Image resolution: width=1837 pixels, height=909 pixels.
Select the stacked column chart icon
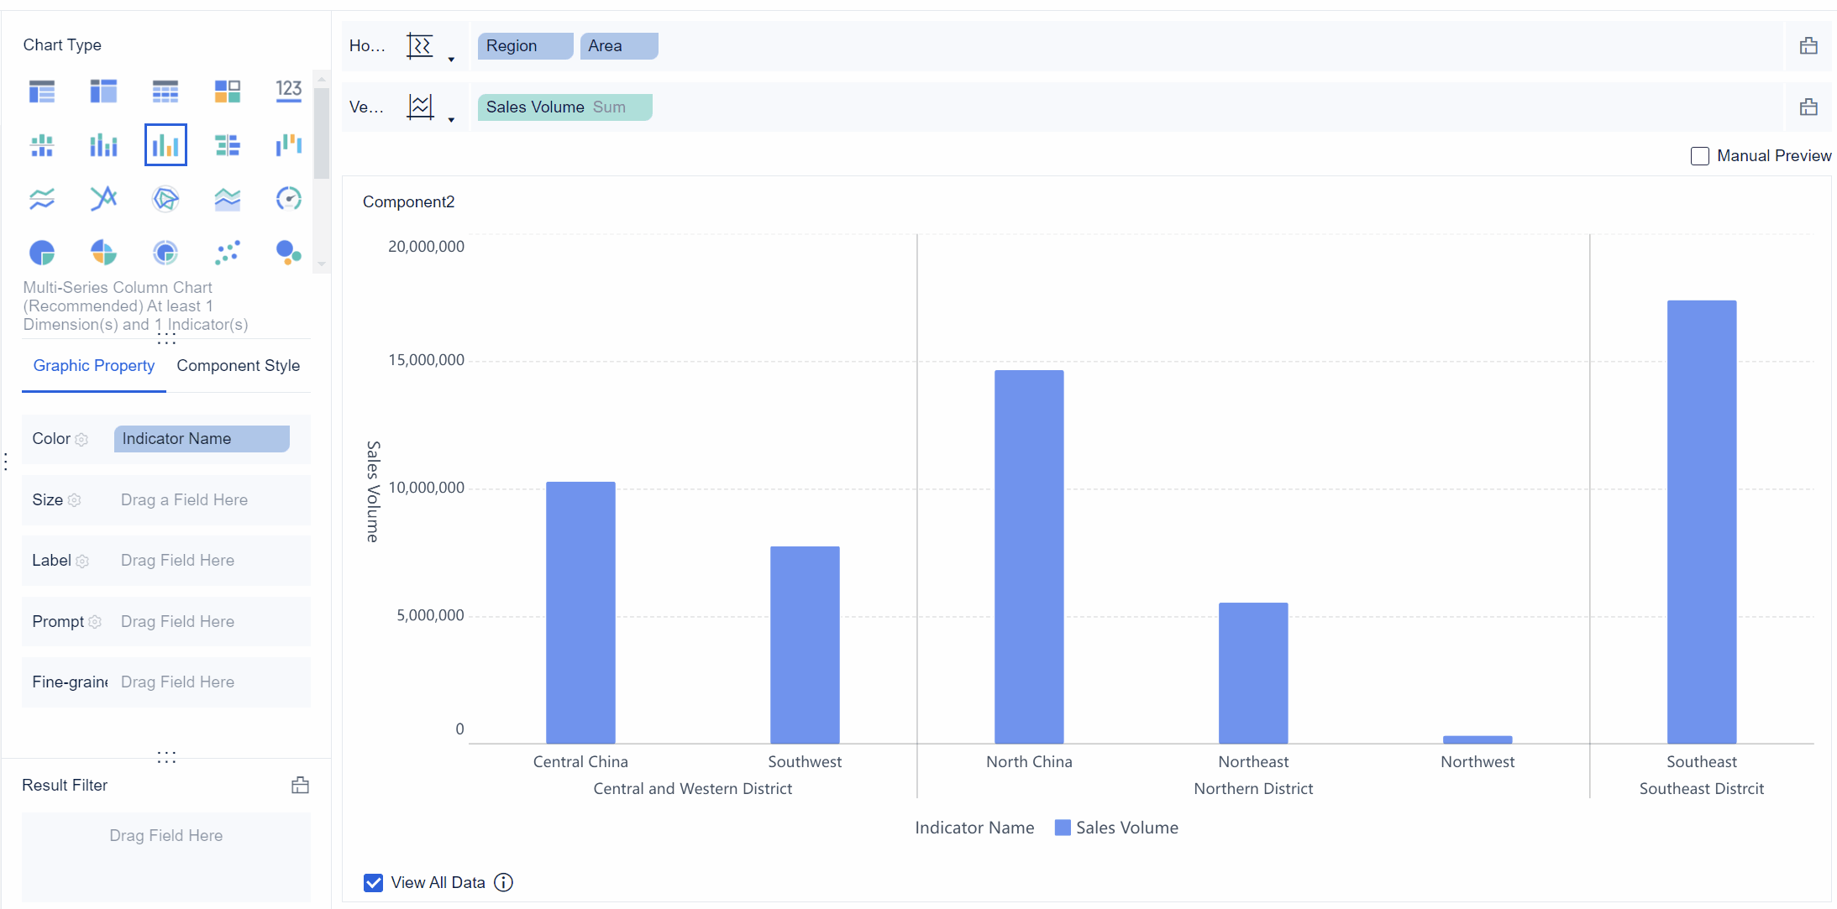103,145
